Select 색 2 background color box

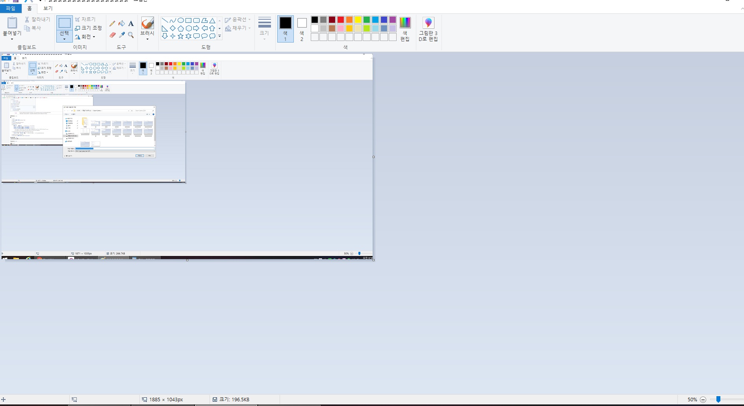click(x=302, y=29)
